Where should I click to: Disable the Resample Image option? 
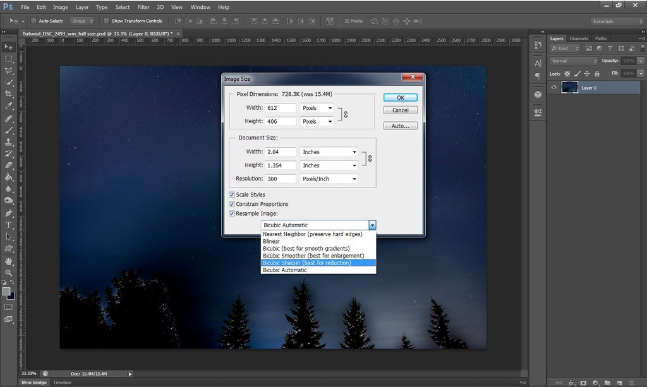pos(233,213)
